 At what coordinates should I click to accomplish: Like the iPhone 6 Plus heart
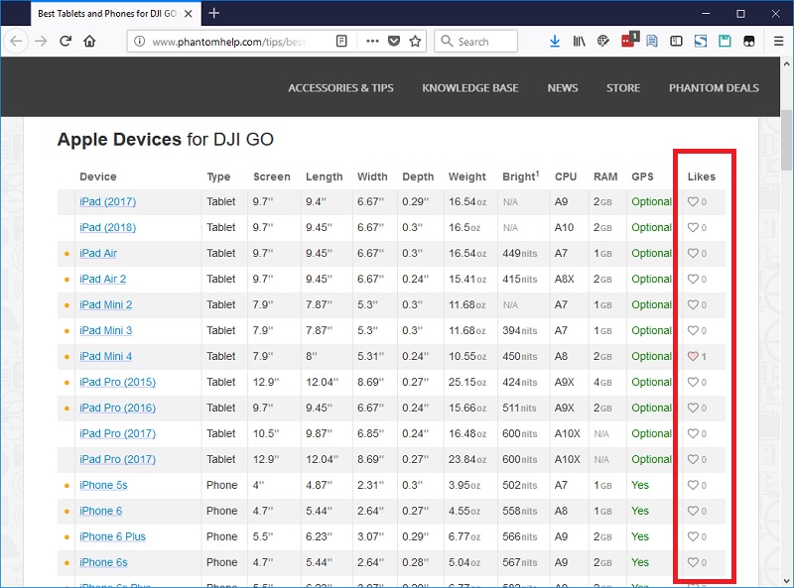pos(693,536)
